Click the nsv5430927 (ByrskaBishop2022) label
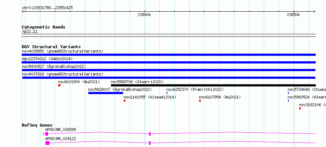Viewport: 326px width, 147px height. click(54, 66)
